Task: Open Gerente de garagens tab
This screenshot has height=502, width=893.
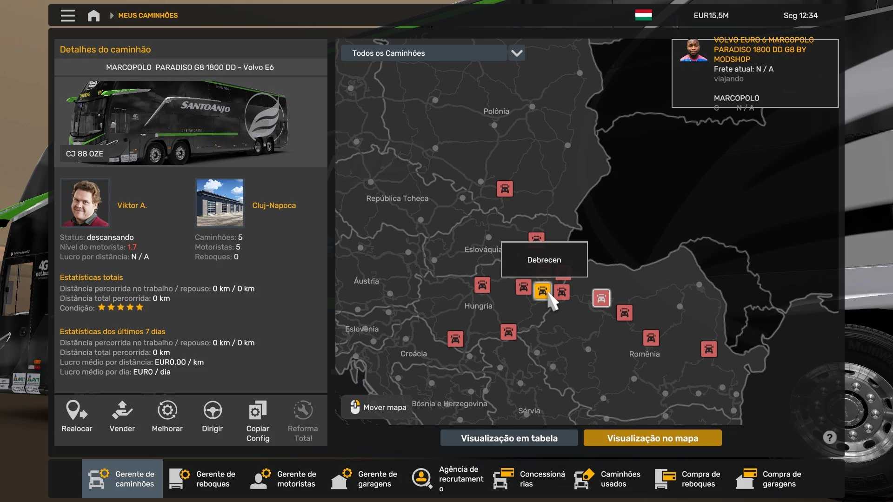Action: click(365, 479)
